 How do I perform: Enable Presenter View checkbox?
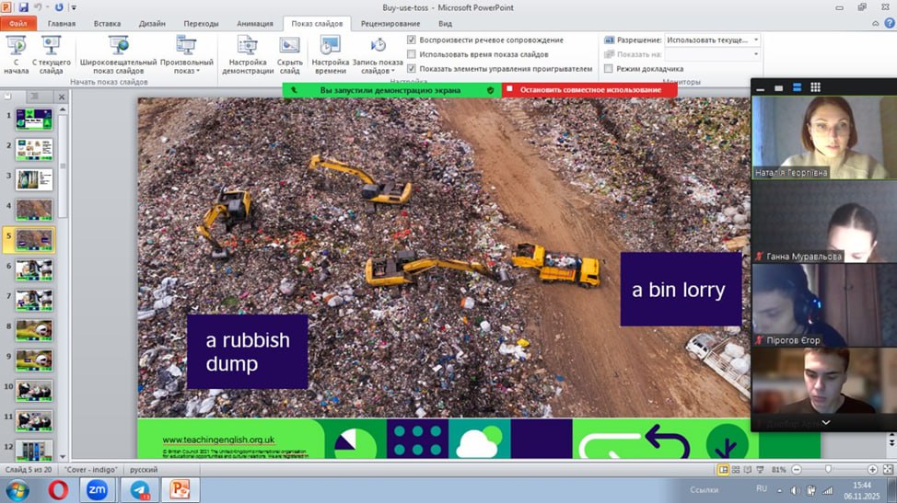click(608, 69)
